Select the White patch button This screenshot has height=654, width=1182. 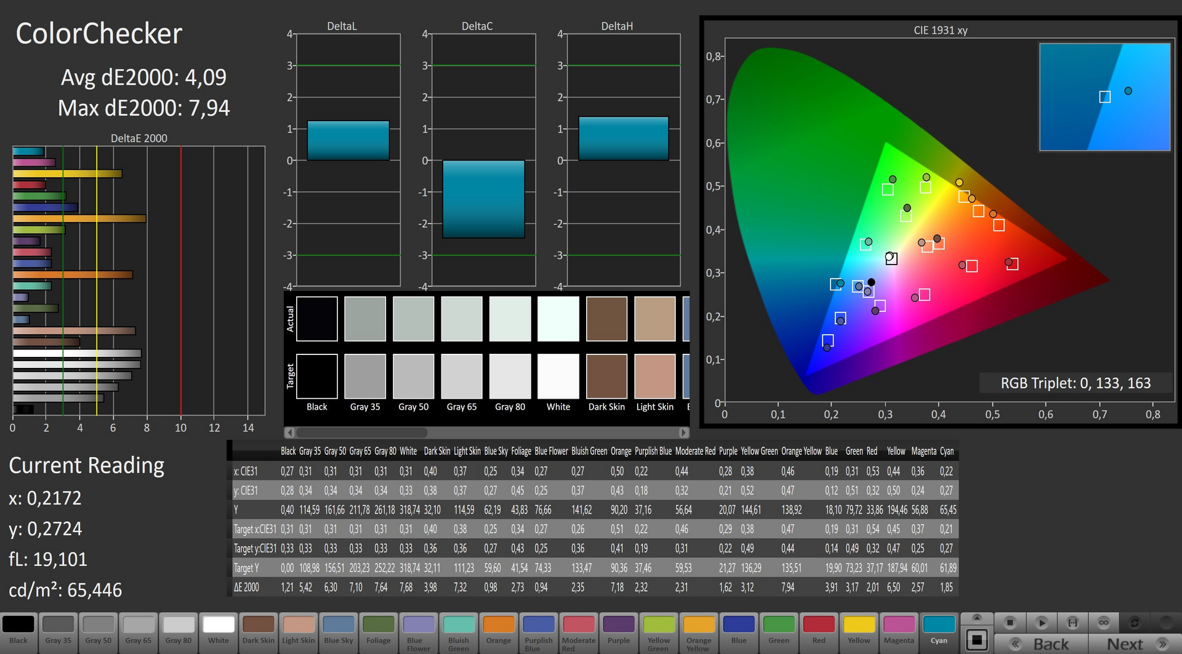[x=219, y=632]
